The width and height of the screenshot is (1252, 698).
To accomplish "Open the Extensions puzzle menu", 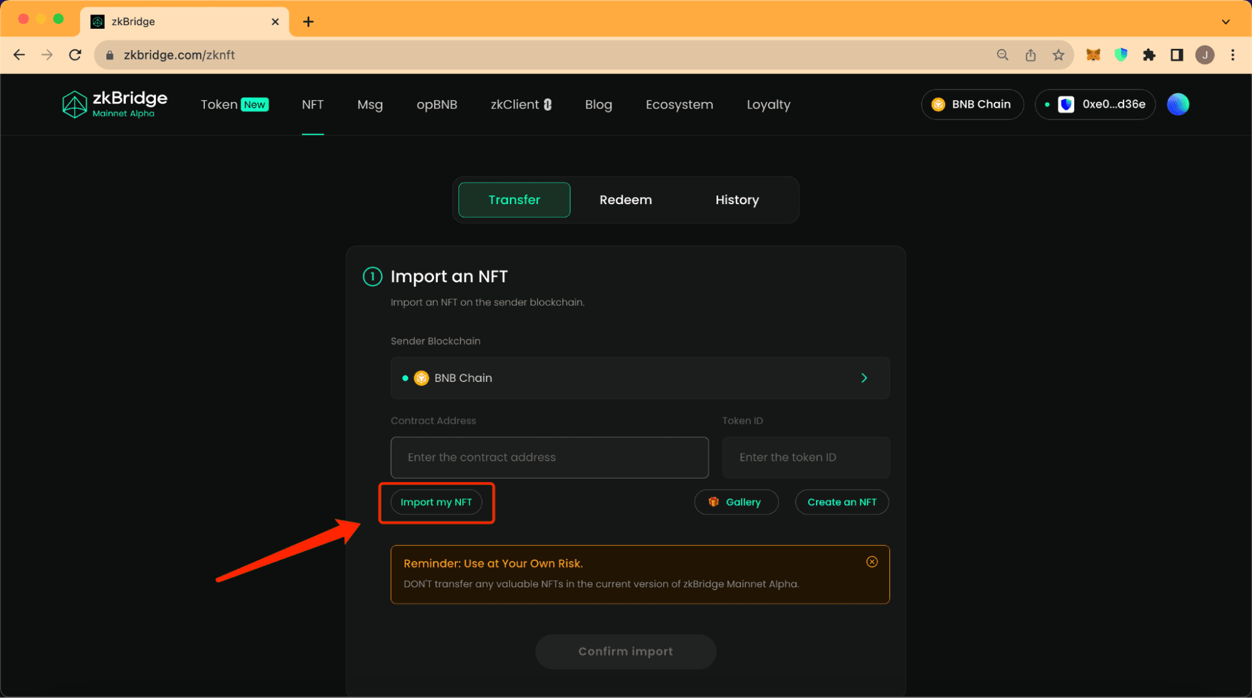I will point(1149,55).
